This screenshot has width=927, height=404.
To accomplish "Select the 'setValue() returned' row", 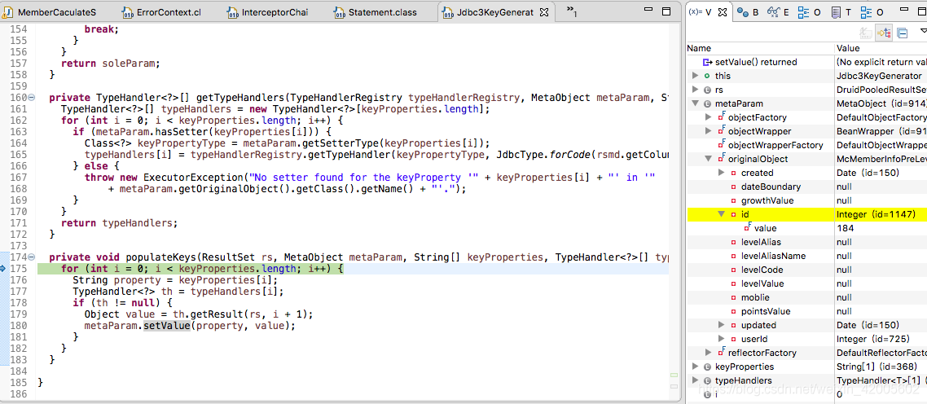I will tap(807, 62).
